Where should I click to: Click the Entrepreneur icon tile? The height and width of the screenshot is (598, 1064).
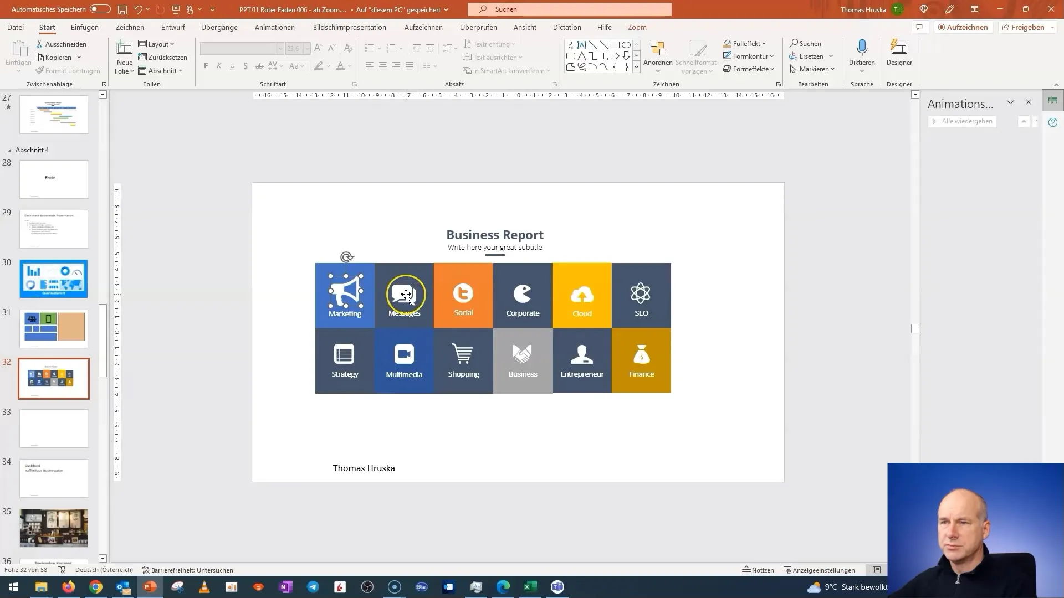tap(582, 360)
